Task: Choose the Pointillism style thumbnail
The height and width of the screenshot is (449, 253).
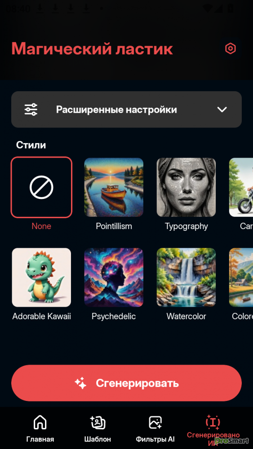Action: [x=114, y=187]
